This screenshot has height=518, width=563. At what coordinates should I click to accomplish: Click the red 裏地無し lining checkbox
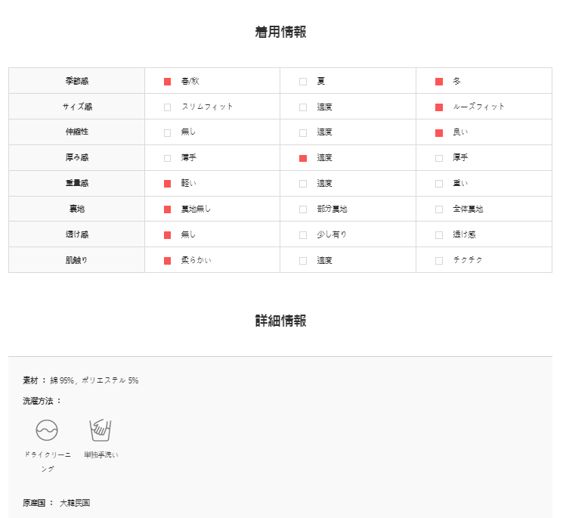pyautogui.click(x=167, y=209)
